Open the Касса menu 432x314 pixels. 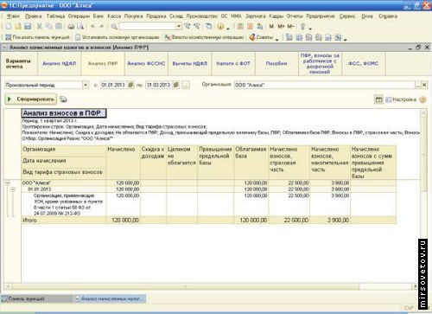coord(114,16)
